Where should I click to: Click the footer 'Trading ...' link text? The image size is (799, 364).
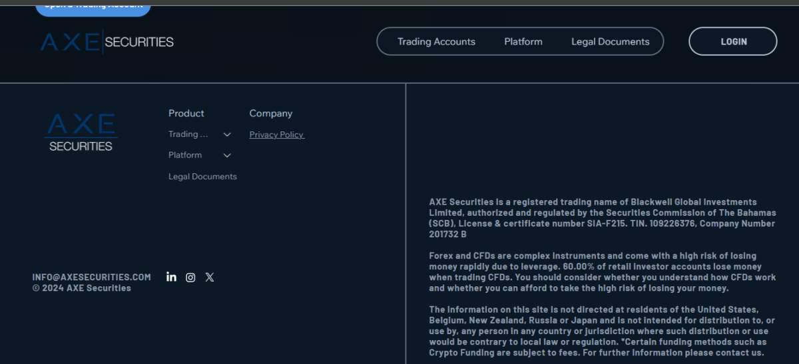click(188, 134)
